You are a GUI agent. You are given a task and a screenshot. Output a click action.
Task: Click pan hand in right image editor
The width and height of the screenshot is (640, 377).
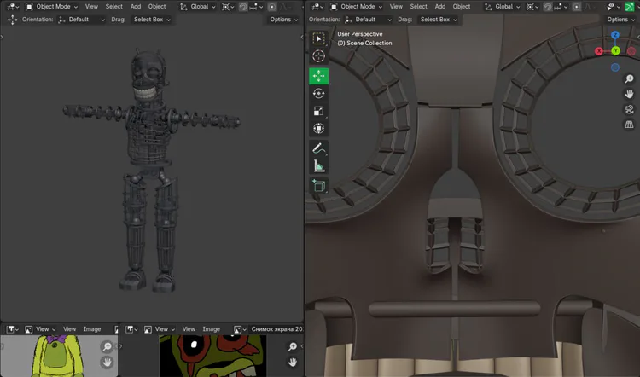pos(292,362)
